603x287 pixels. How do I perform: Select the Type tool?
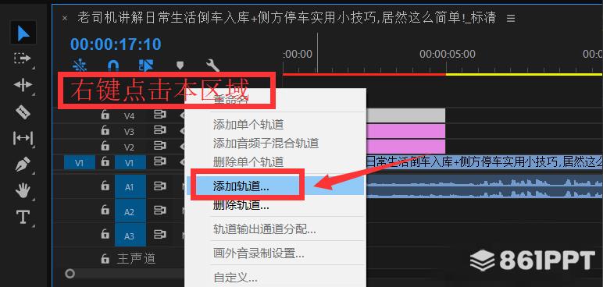click(x=23, y=217)
